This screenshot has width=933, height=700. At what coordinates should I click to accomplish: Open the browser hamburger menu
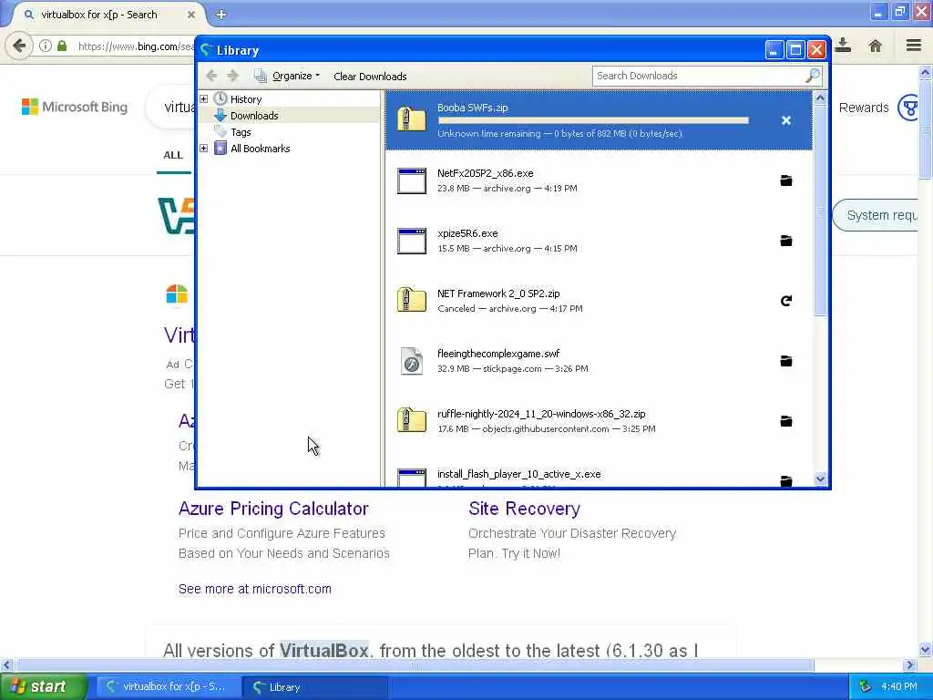click(914, 46)
